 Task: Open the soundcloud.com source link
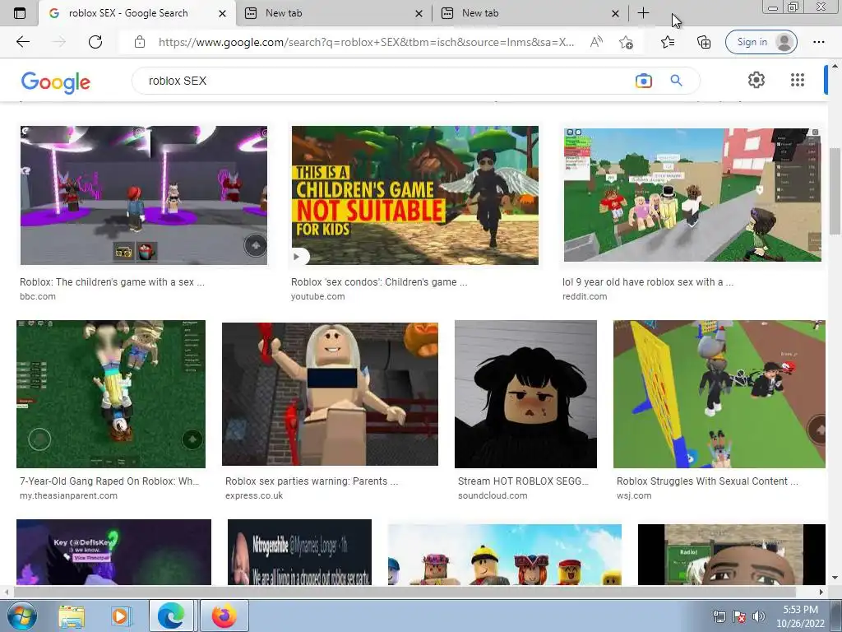pyautogui.click(x=493, y=495)
